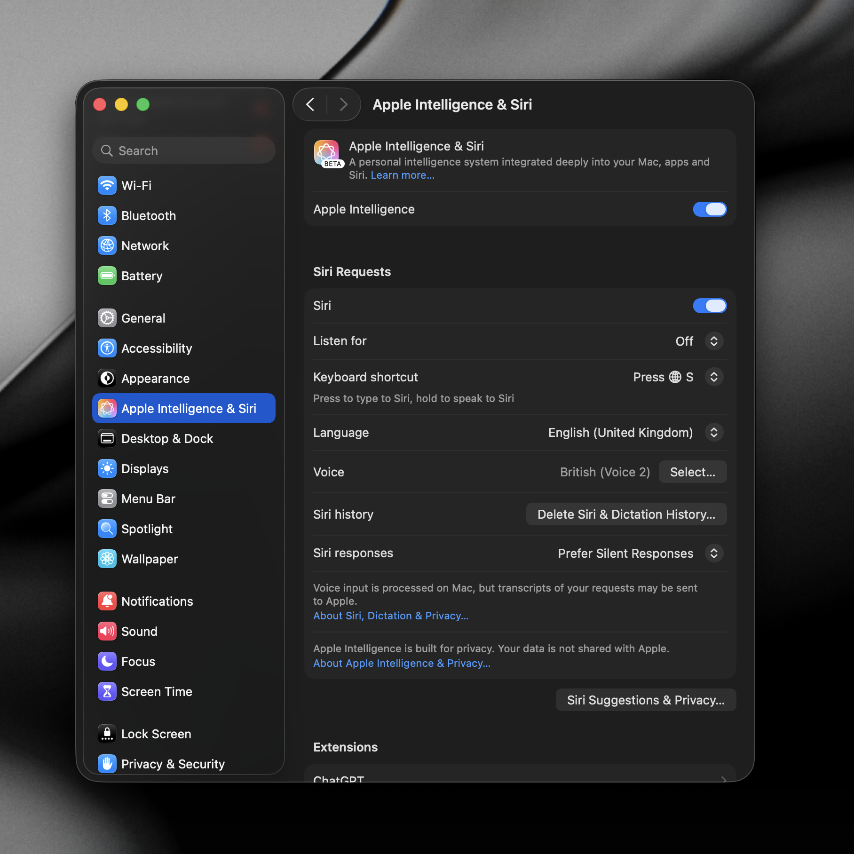Disable the Siri toggle switch

710,306
